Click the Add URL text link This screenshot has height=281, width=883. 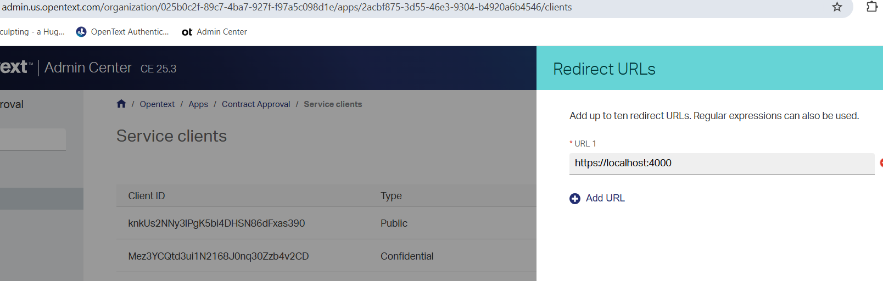tap(605, 198)
